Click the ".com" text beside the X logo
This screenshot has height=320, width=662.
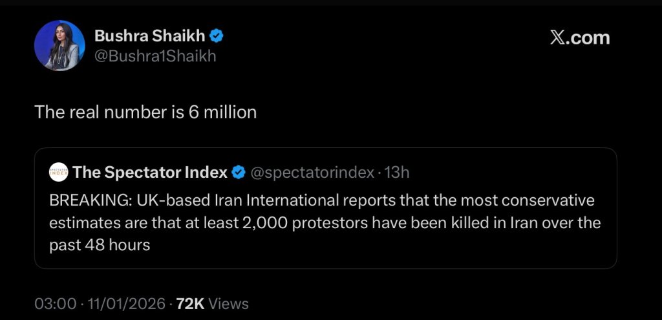click(x=590, y=37)
